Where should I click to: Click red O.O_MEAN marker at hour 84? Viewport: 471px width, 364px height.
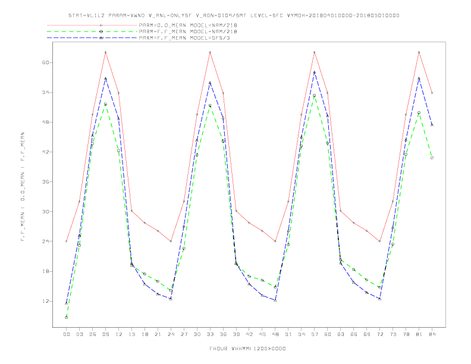[x=432, y=93]
